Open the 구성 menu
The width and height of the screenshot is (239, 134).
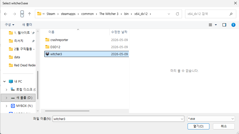click(9, 25)
